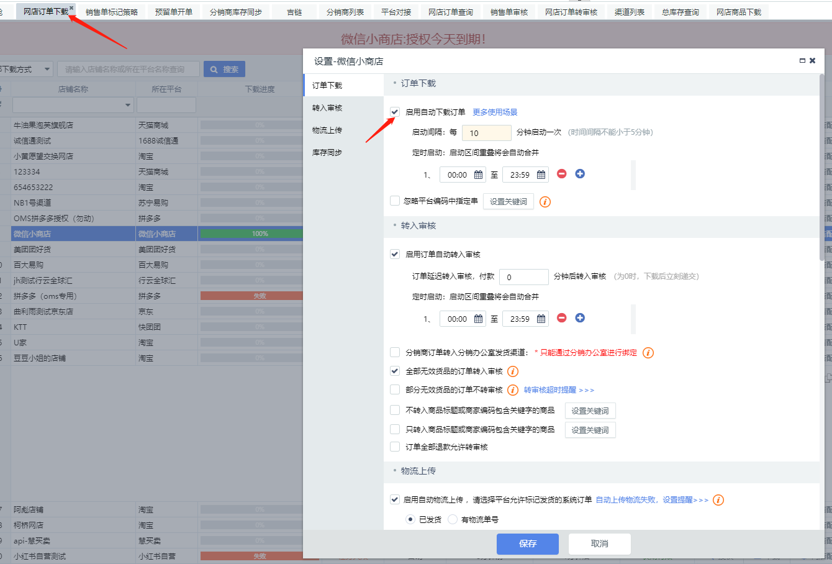The width and height of the screenshot is (832, 564).
Task: Click 设置关键词 button for 只转入商品标题 option
Action: click(590, 430)
